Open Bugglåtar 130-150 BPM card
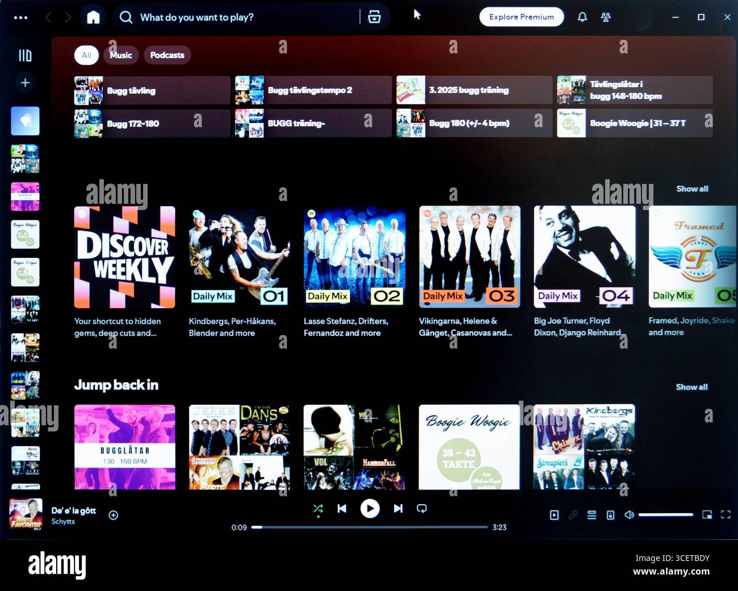 (125, 447)
